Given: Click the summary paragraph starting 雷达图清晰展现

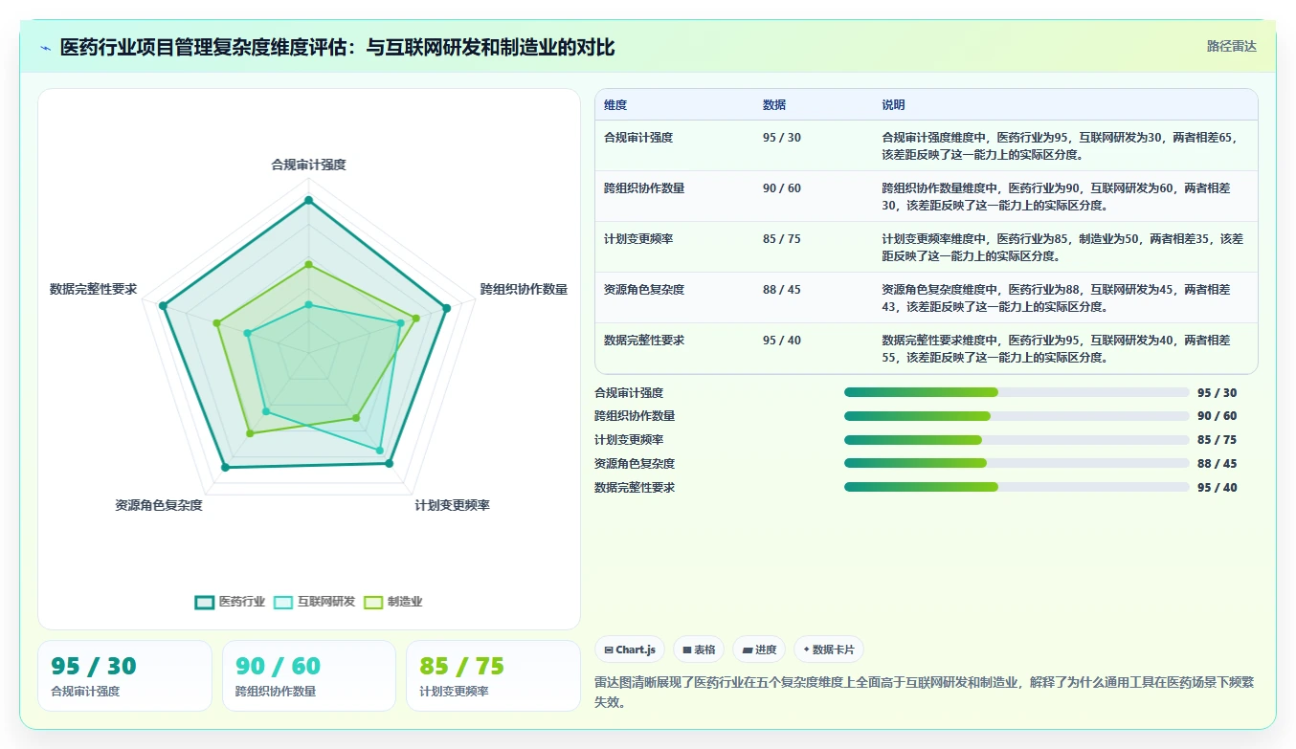Looking at the screenshot, I should pos(925,692).
